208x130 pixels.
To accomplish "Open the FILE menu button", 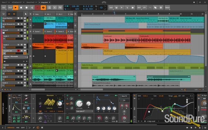I will (4, 7).
